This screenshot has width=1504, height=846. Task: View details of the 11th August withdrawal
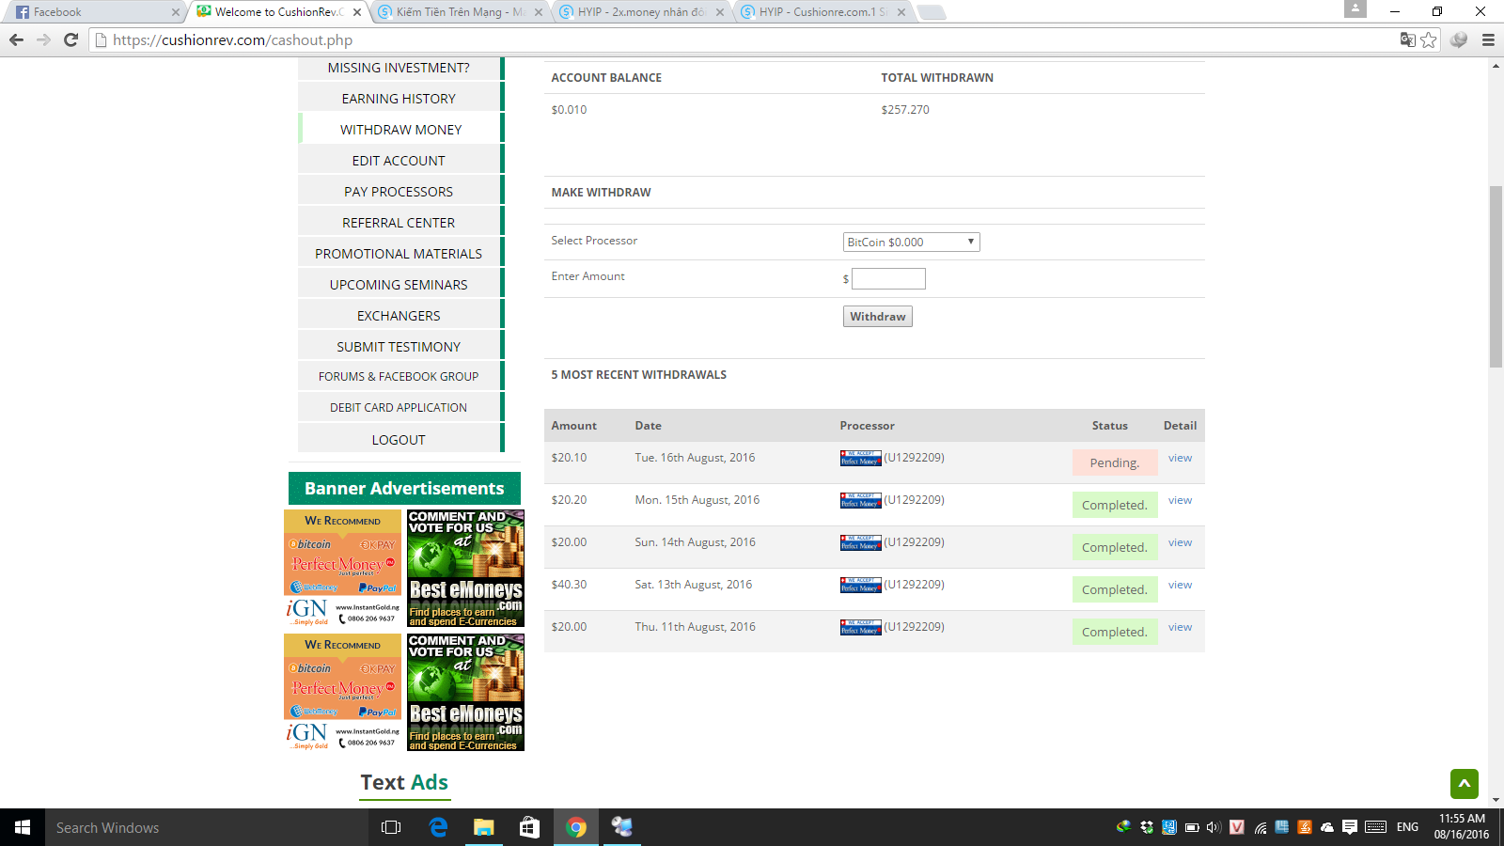[x=1180, y=627]
